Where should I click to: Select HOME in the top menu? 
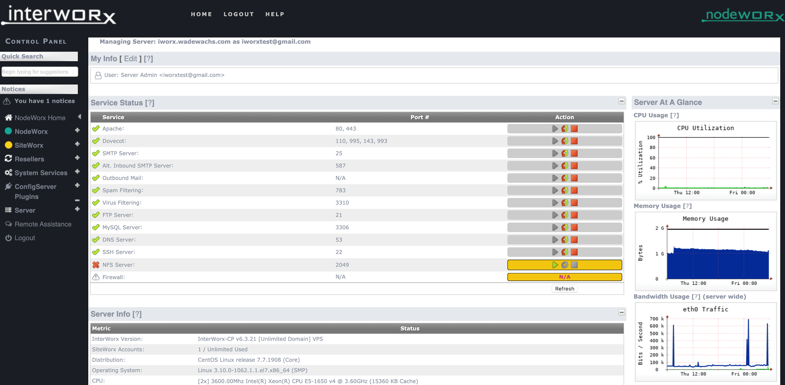201,14
